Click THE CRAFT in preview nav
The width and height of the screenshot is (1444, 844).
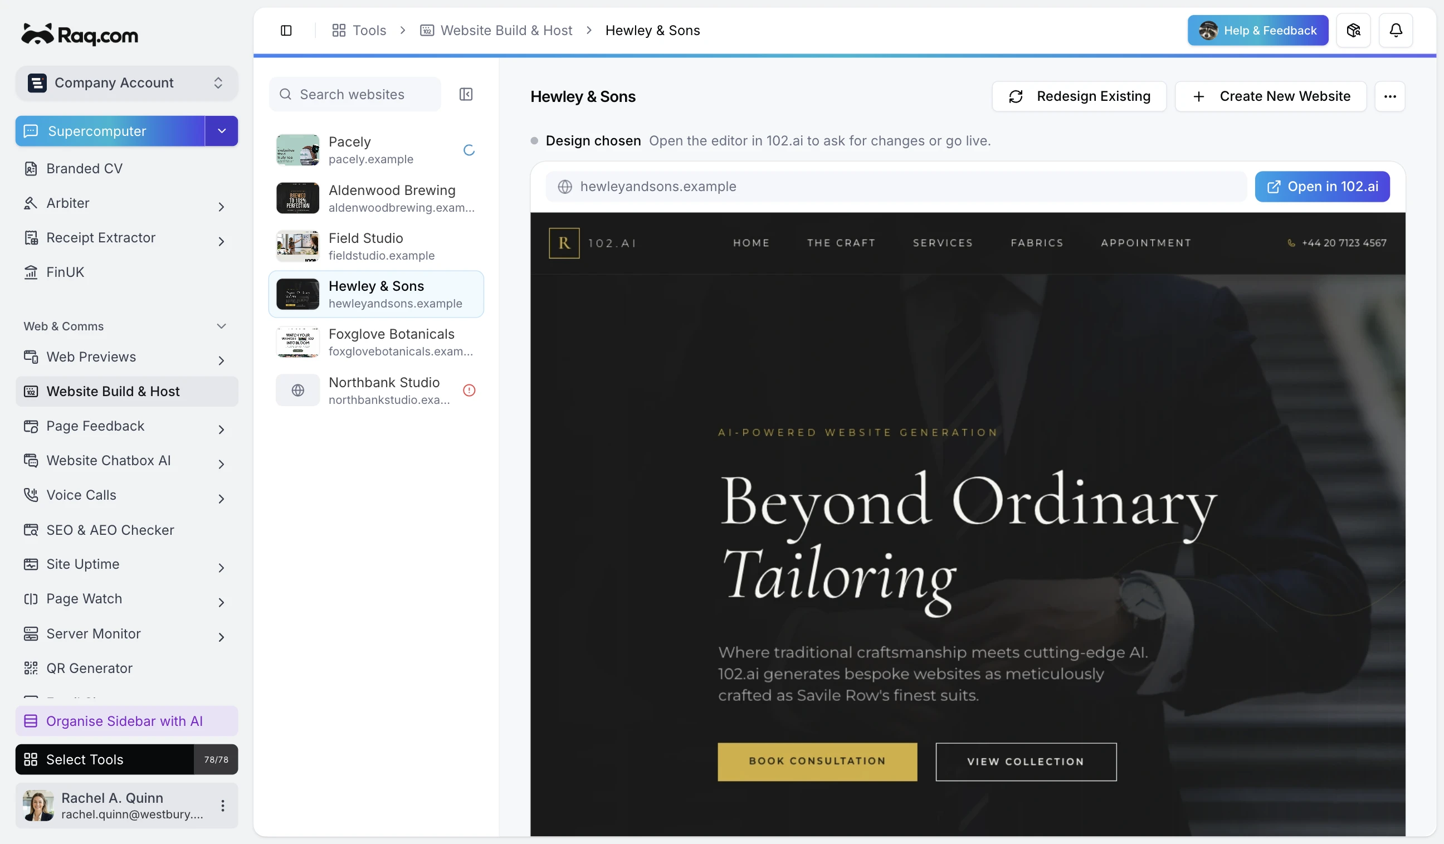841,243
